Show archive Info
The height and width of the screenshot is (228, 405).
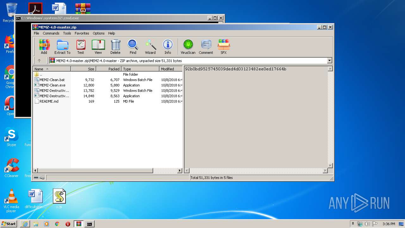pyautogui.click(x=168, y=47)
